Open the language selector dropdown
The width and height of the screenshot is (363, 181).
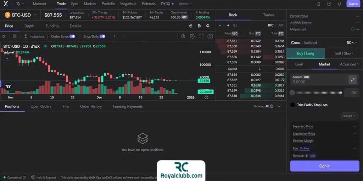point(20,4)
